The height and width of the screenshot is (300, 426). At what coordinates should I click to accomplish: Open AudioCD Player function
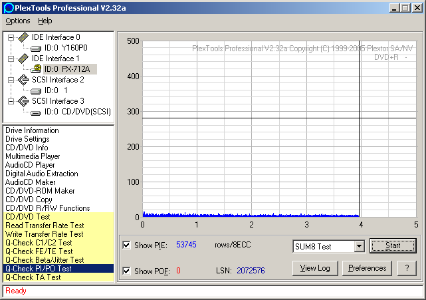pos(30,165)
